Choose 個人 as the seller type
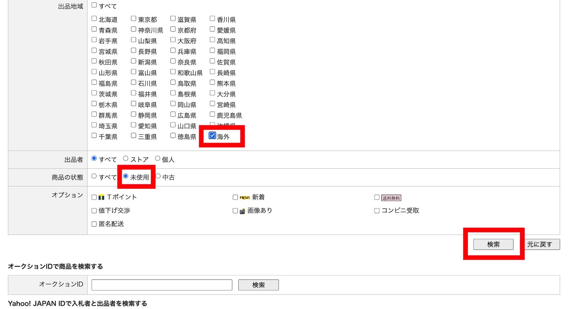 157,159
